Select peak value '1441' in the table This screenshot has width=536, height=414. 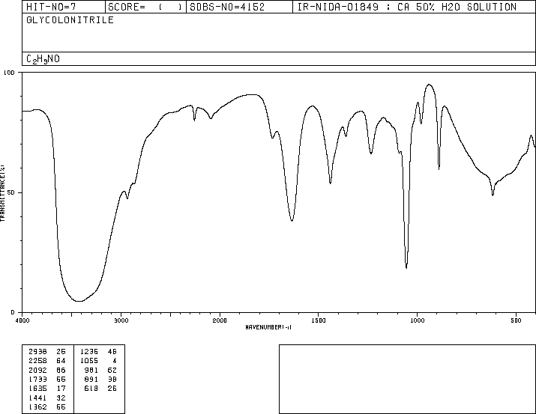tap(37, 398)
